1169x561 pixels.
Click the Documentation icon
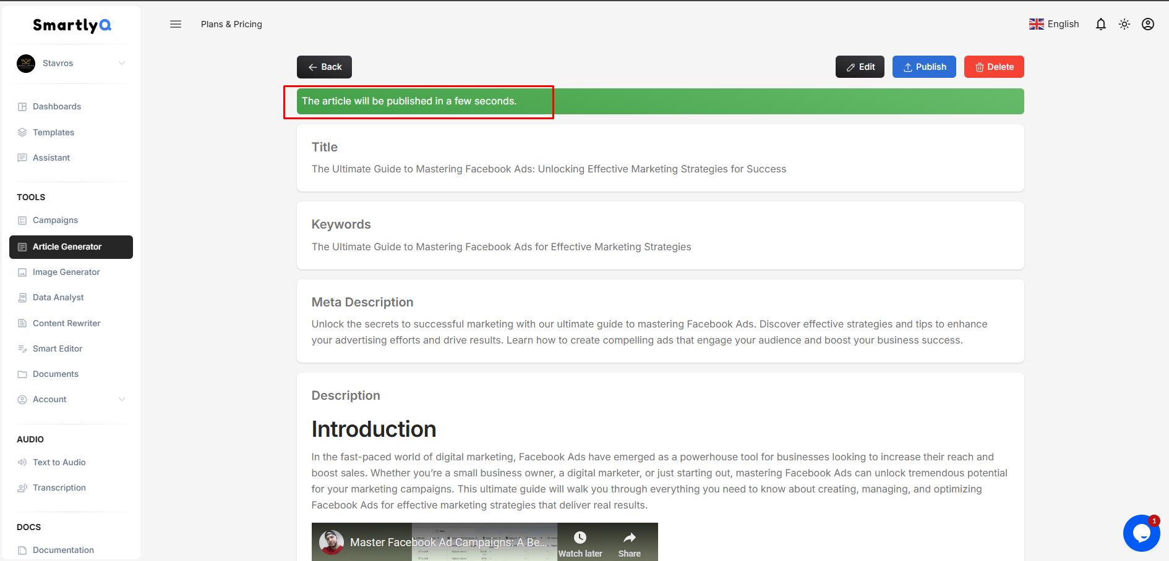coord(22,550)
